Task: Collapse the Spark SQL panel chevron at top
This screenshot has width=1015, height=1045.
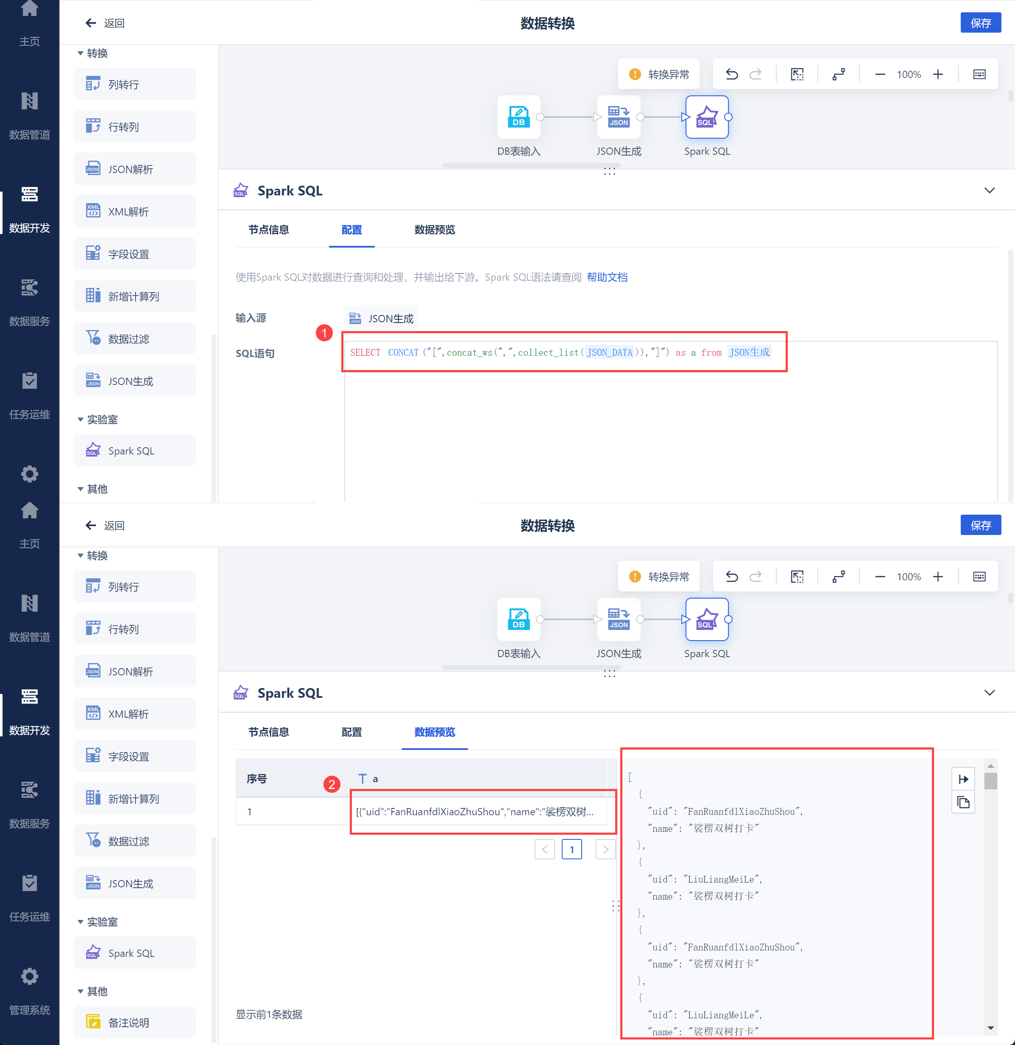Action: point(990,190)
